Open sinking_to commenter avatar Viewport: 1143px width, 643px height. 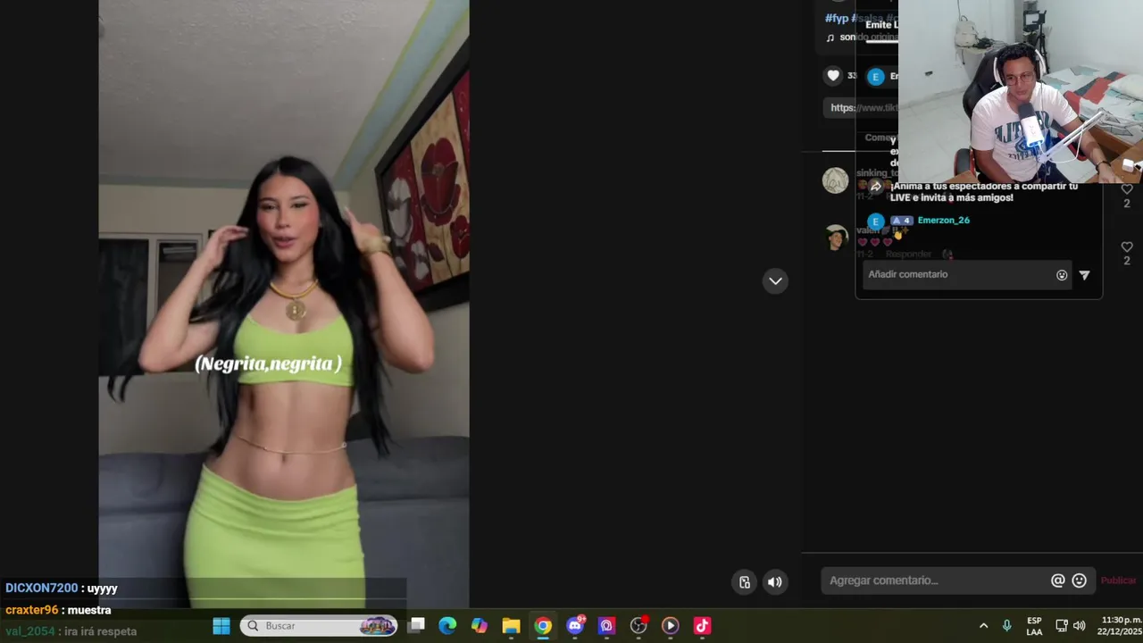[836, 180]
